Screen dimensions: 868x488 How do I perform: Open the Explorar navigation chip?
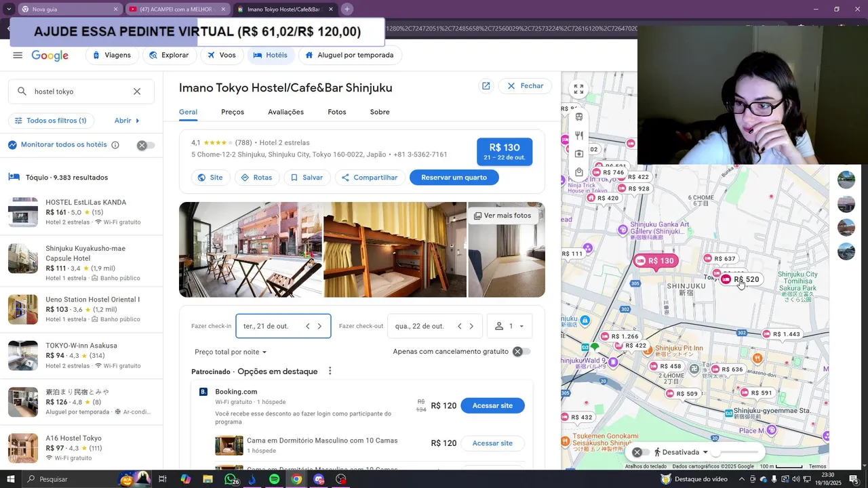[x=170, y=55]
